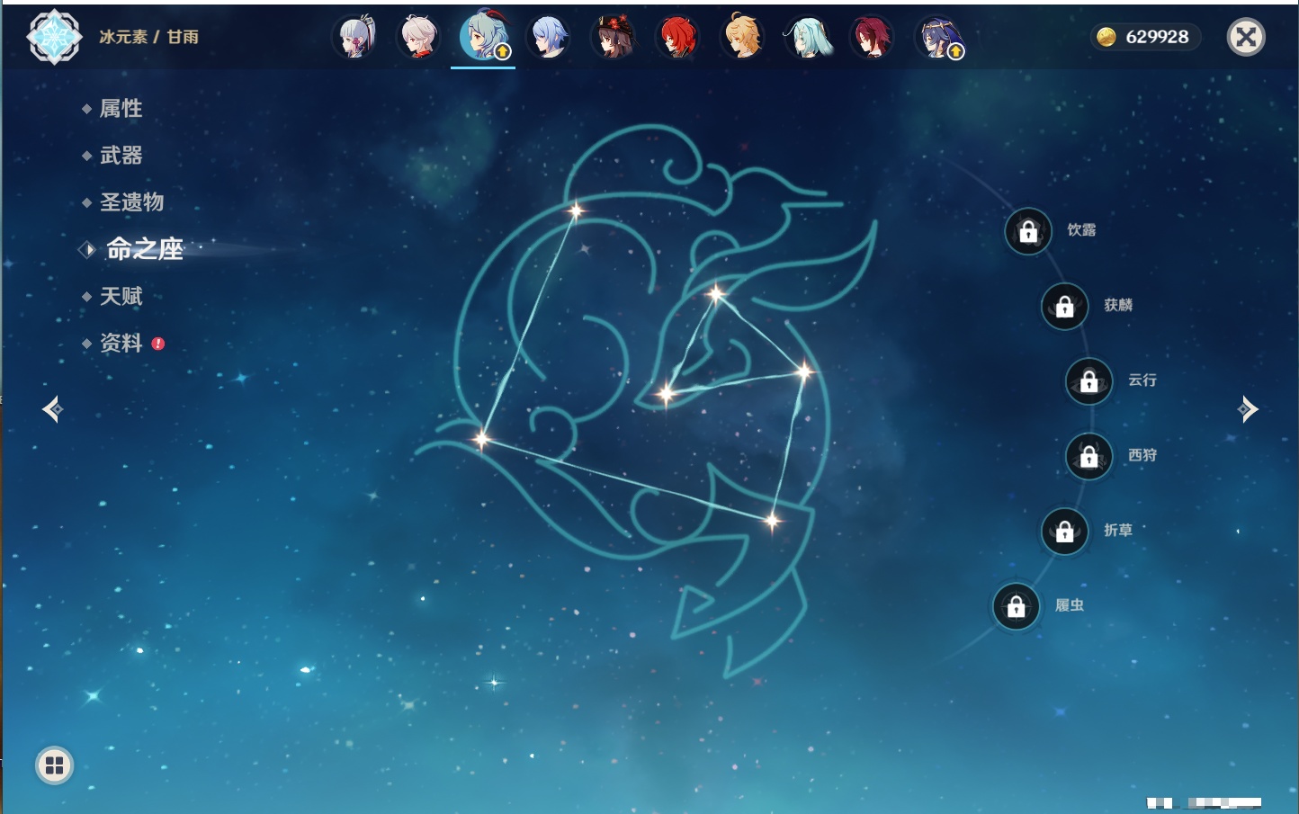This screenshot has width=1299, height=814.
Task: Open the locked 饮露 constellation icon
Action: point(1028,232)
